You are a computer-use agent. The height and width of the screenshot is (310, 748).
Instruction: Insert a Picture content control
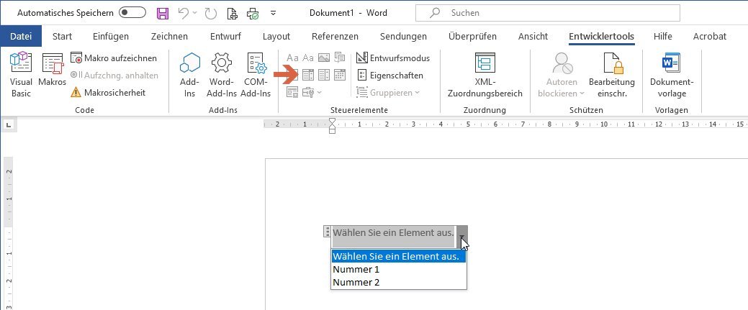click(x=324, y=58)
